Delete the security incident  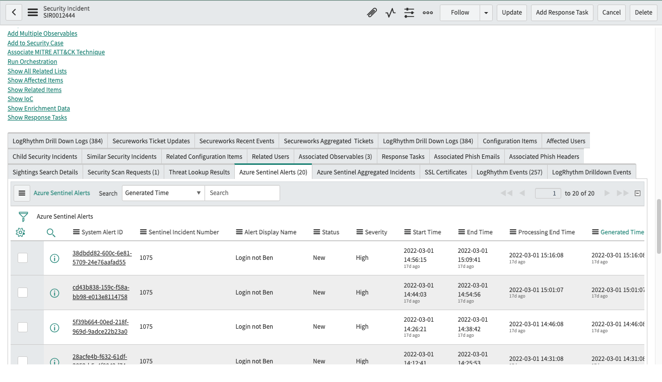(643, 13)
